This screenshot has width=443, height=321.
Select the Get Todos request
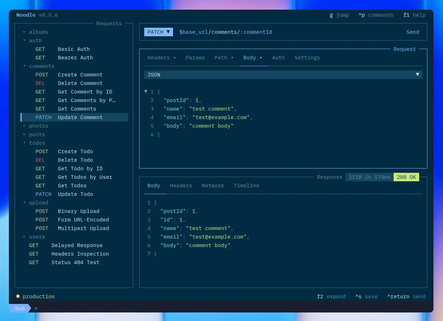[x=74, y=186]
